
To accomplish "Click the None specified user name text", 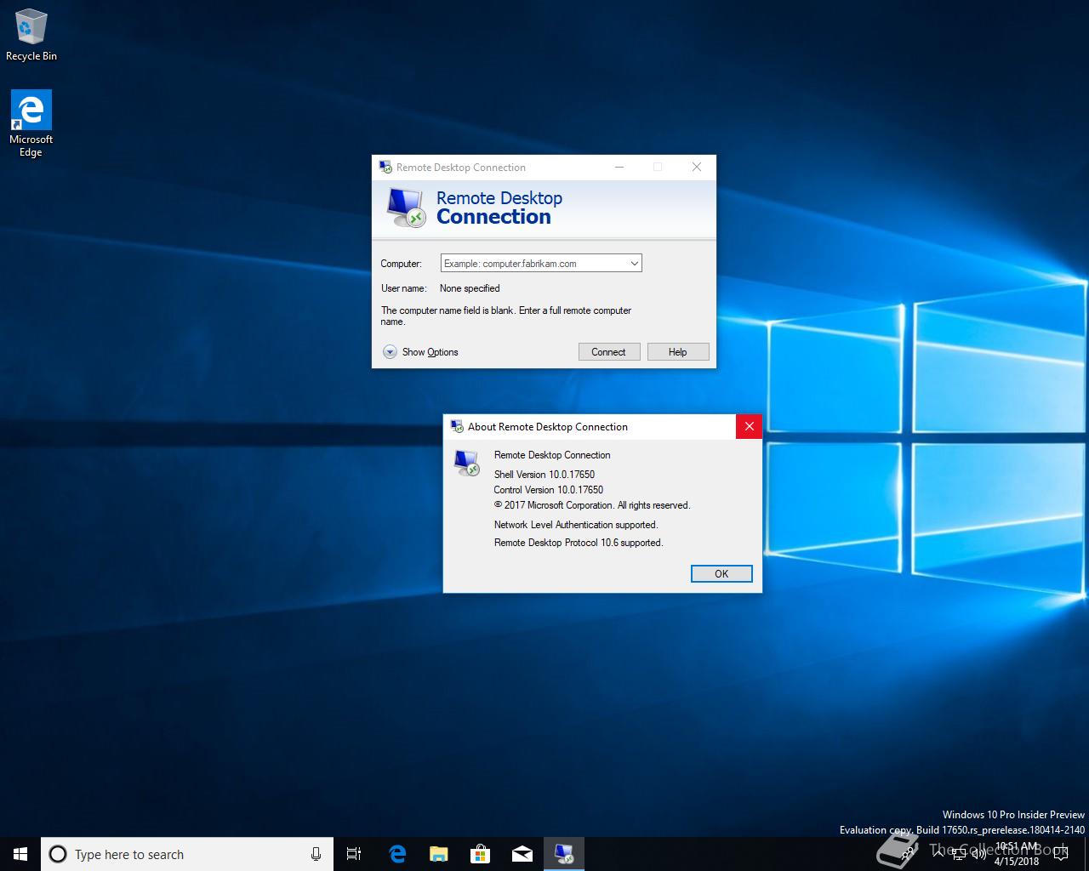I will pos(470,288).
